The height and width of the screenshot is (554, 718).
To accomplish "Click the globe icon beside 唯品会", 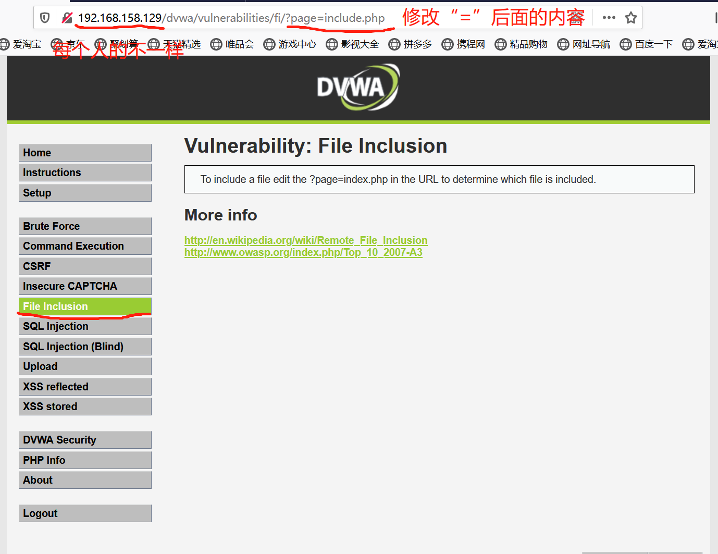I will (x=216, y=44).
